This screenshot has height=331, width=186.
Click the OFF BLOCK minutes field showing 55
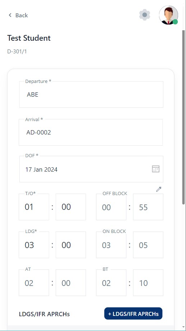pyautogui.click(x=148, y=207)
